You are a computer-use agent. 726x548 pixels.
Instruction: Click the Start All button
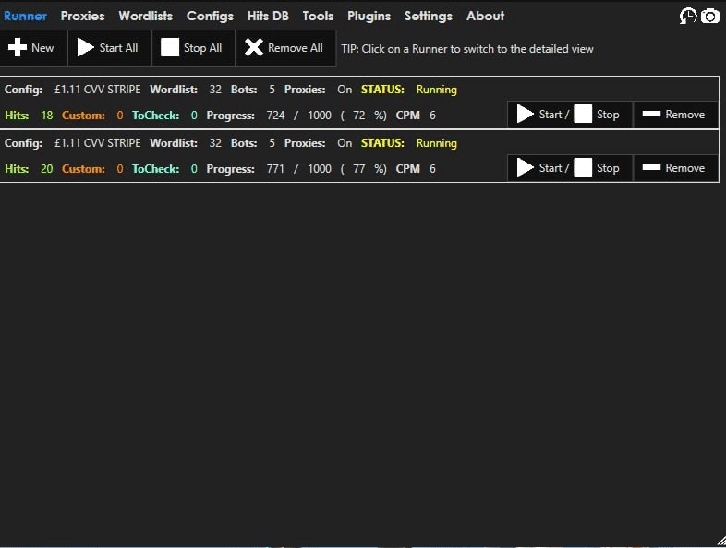109,48
